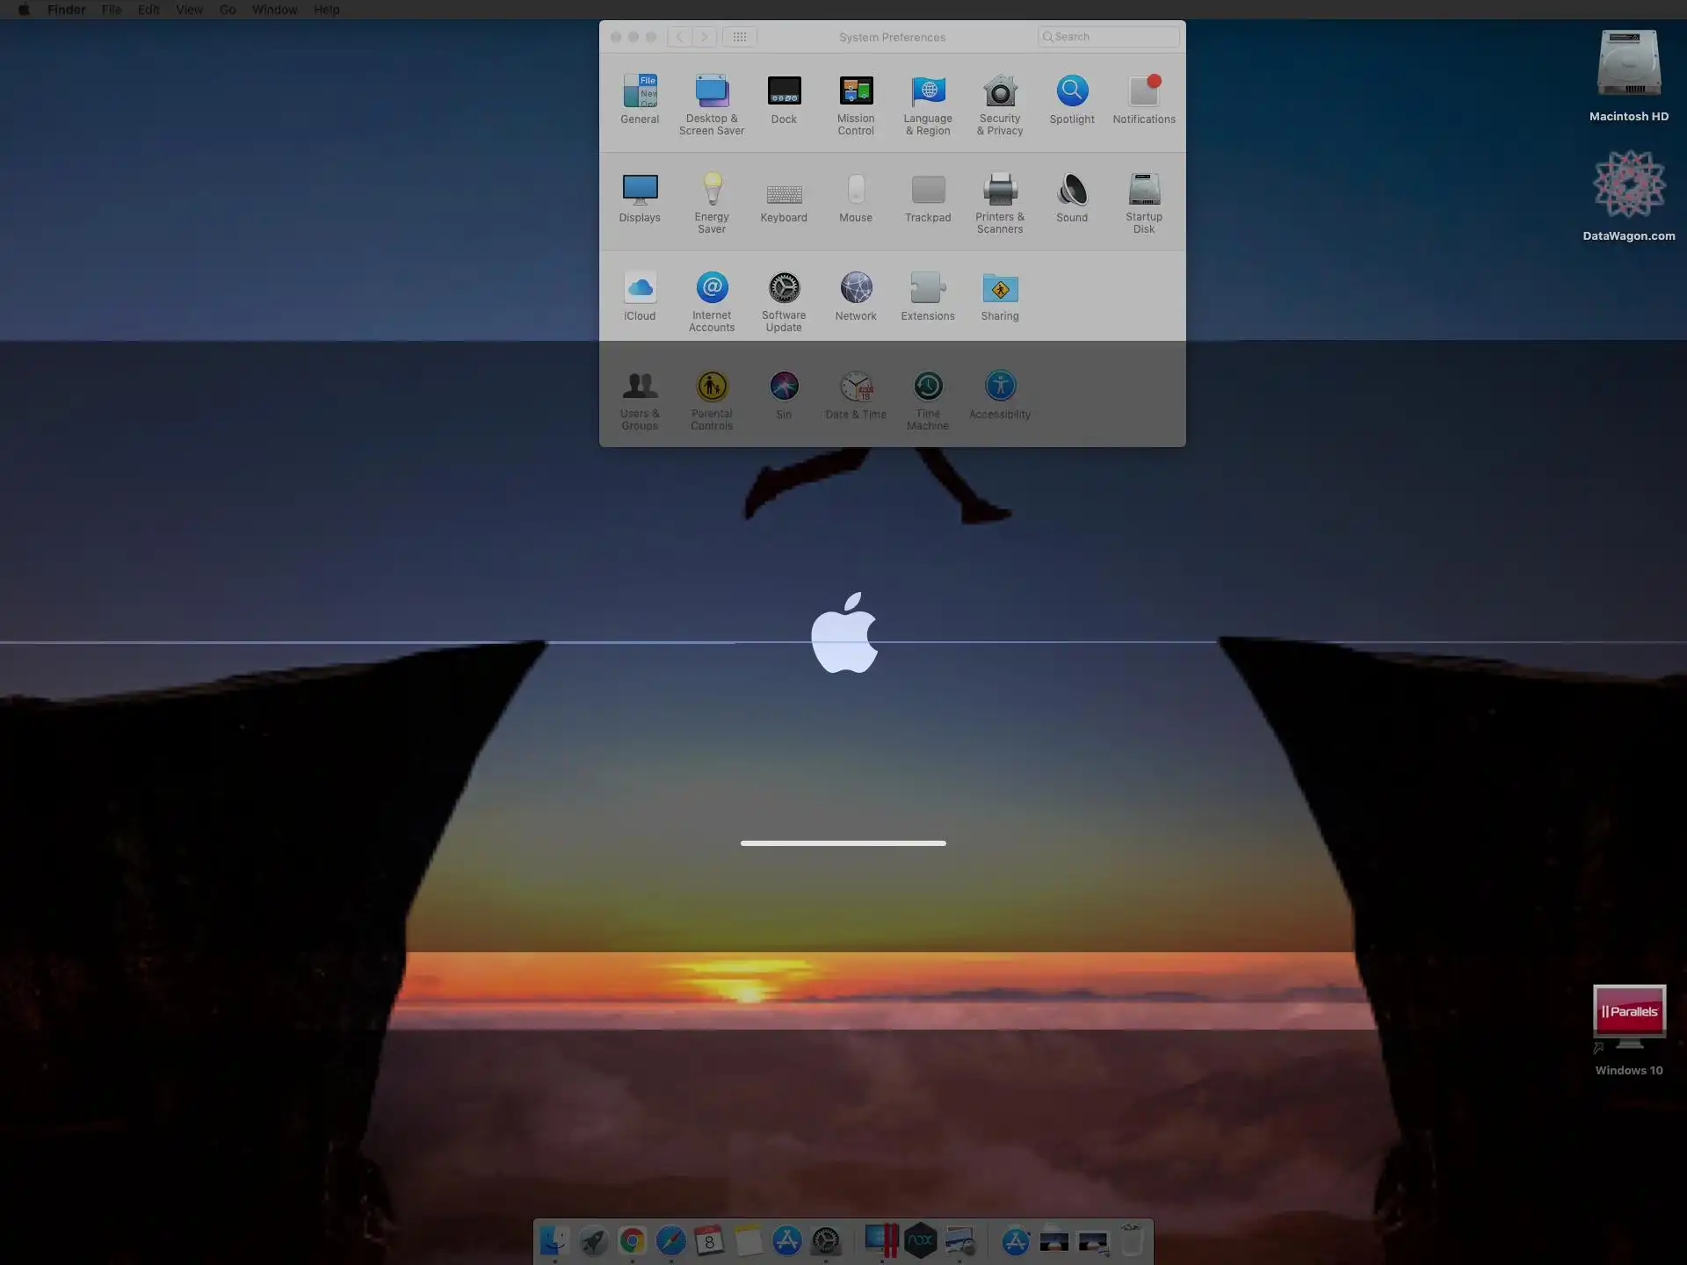
Task: Open the Window menu
Action: pos(274,10)
